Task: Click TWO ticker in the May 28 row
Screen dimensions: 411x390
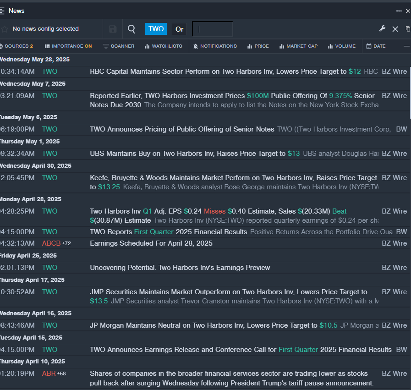Action: 50,71
